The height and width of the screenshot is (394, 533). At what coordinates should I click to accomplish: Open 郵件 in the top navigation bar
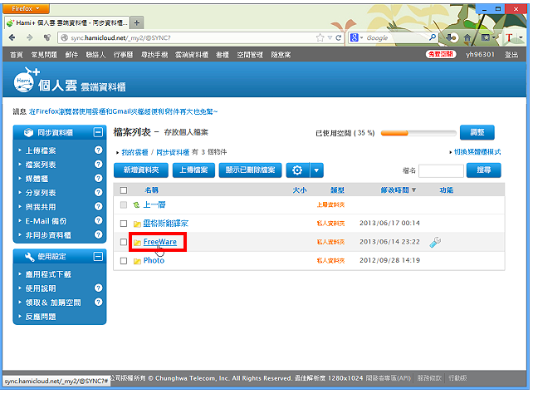71,55
